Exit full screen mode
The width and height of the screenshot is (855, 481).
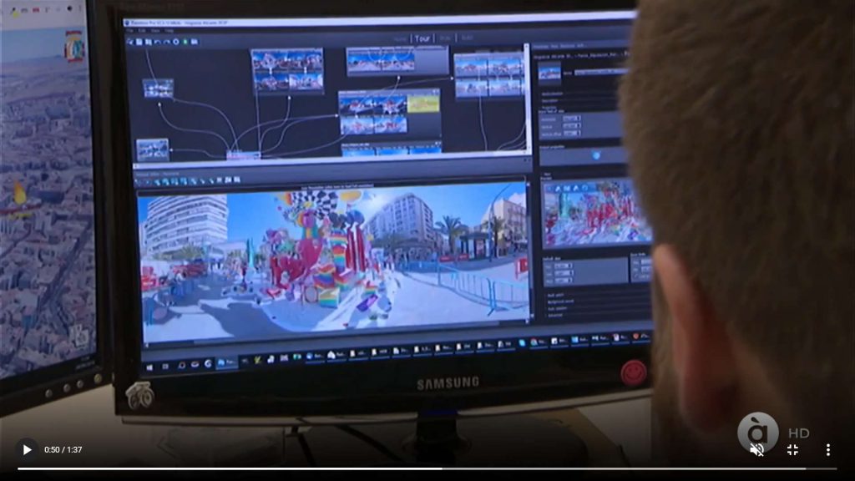[x=793, y=450]
